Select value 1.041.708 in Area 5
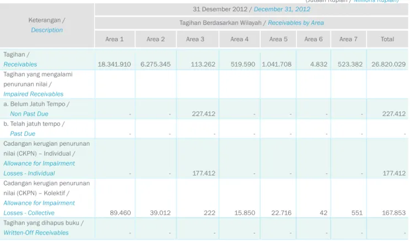Image resolution: width=410 pixels, height=241 pixels. point(277,64)
